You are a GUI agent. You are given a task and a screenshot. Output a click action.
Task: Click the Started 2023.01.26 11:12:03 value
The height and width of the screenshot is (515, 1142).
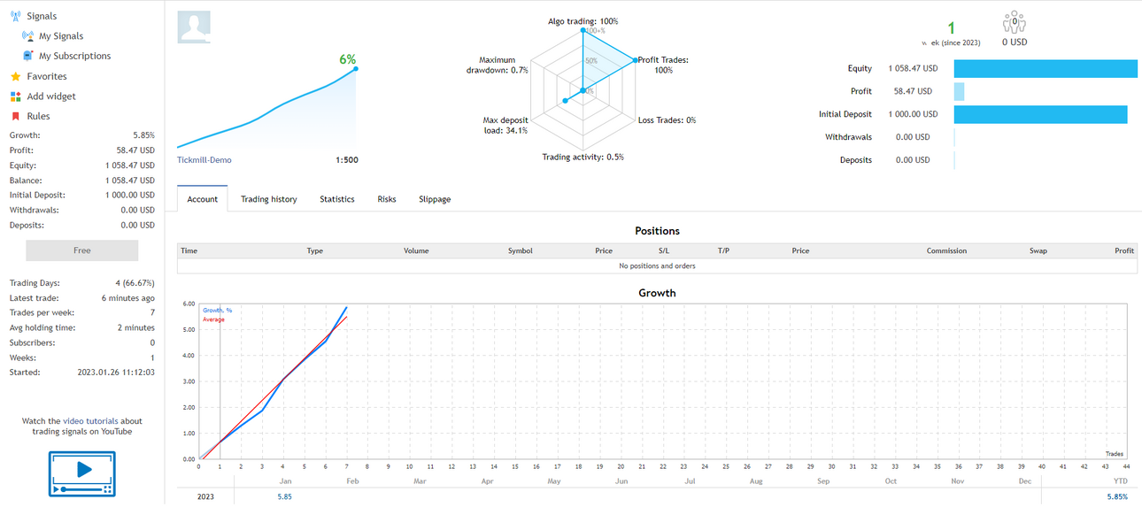tap(116, 373)
